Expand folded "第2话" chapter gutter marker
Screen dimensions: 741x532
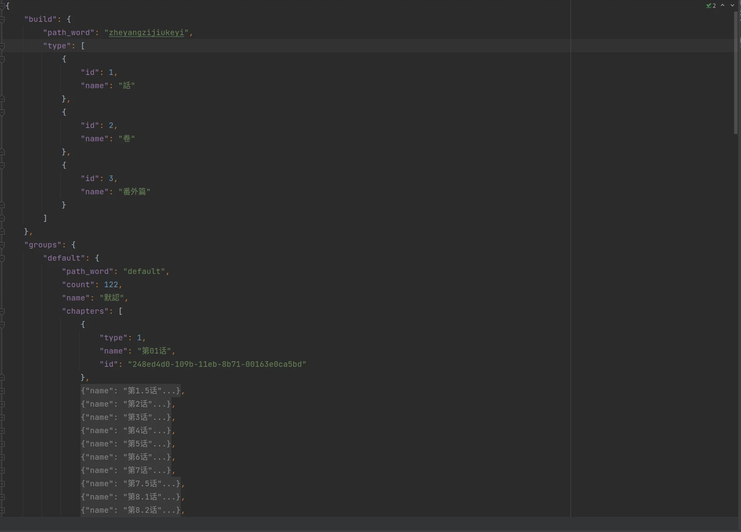[x=2, y=404]
